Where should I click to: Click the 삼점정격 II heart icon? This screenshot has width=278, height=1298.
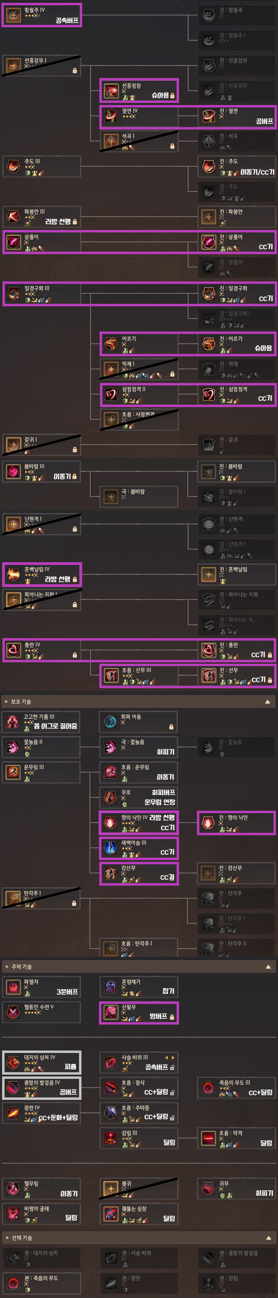(x=111, y=395)
